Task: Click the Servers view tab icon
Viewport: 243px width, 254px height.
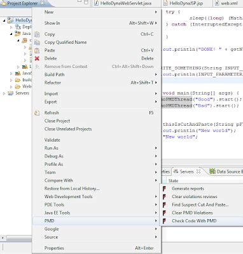Action: (176, 171)
